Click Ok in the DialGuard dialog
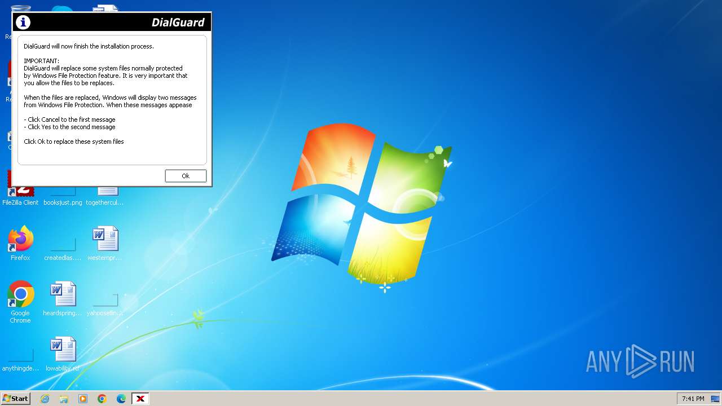The height and width of the screenshot is (406, 722). [186, 176]
